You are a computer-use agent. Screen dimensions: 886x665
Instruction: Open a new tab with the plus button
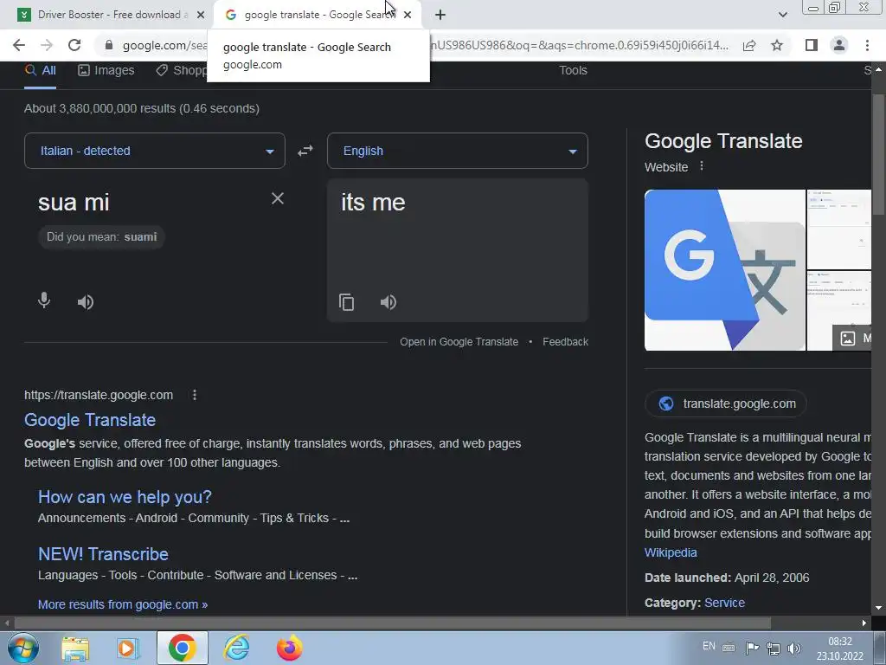pyautogui.click(x=440, y=15)
